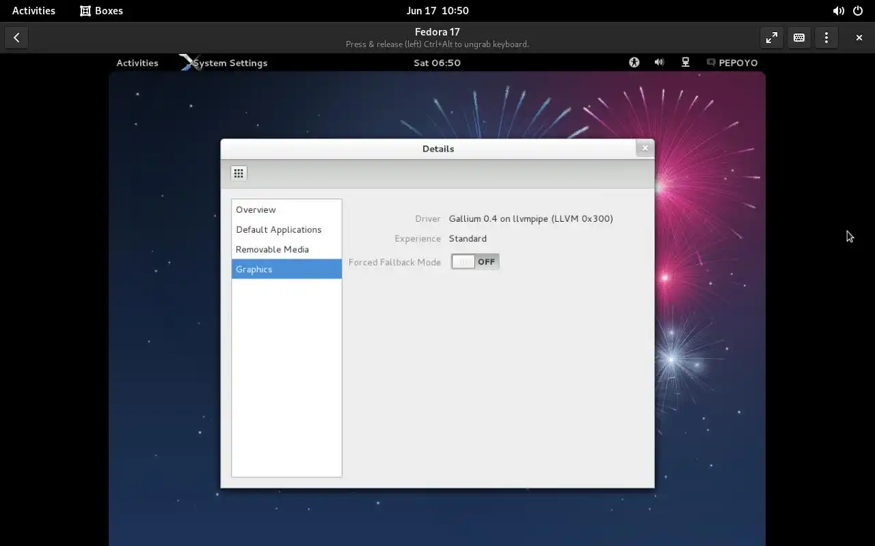Viewport: 875px width, 546px height.
Task: Open guest clock Sat 06:50
Action: coord(437,63)
